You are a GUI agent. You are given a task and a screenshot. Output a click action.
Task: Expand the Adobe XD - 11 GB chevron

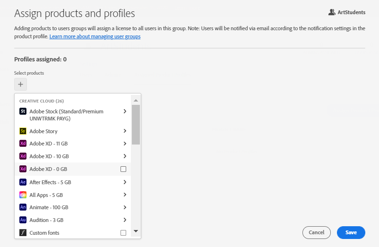click(x=124, y=144)
